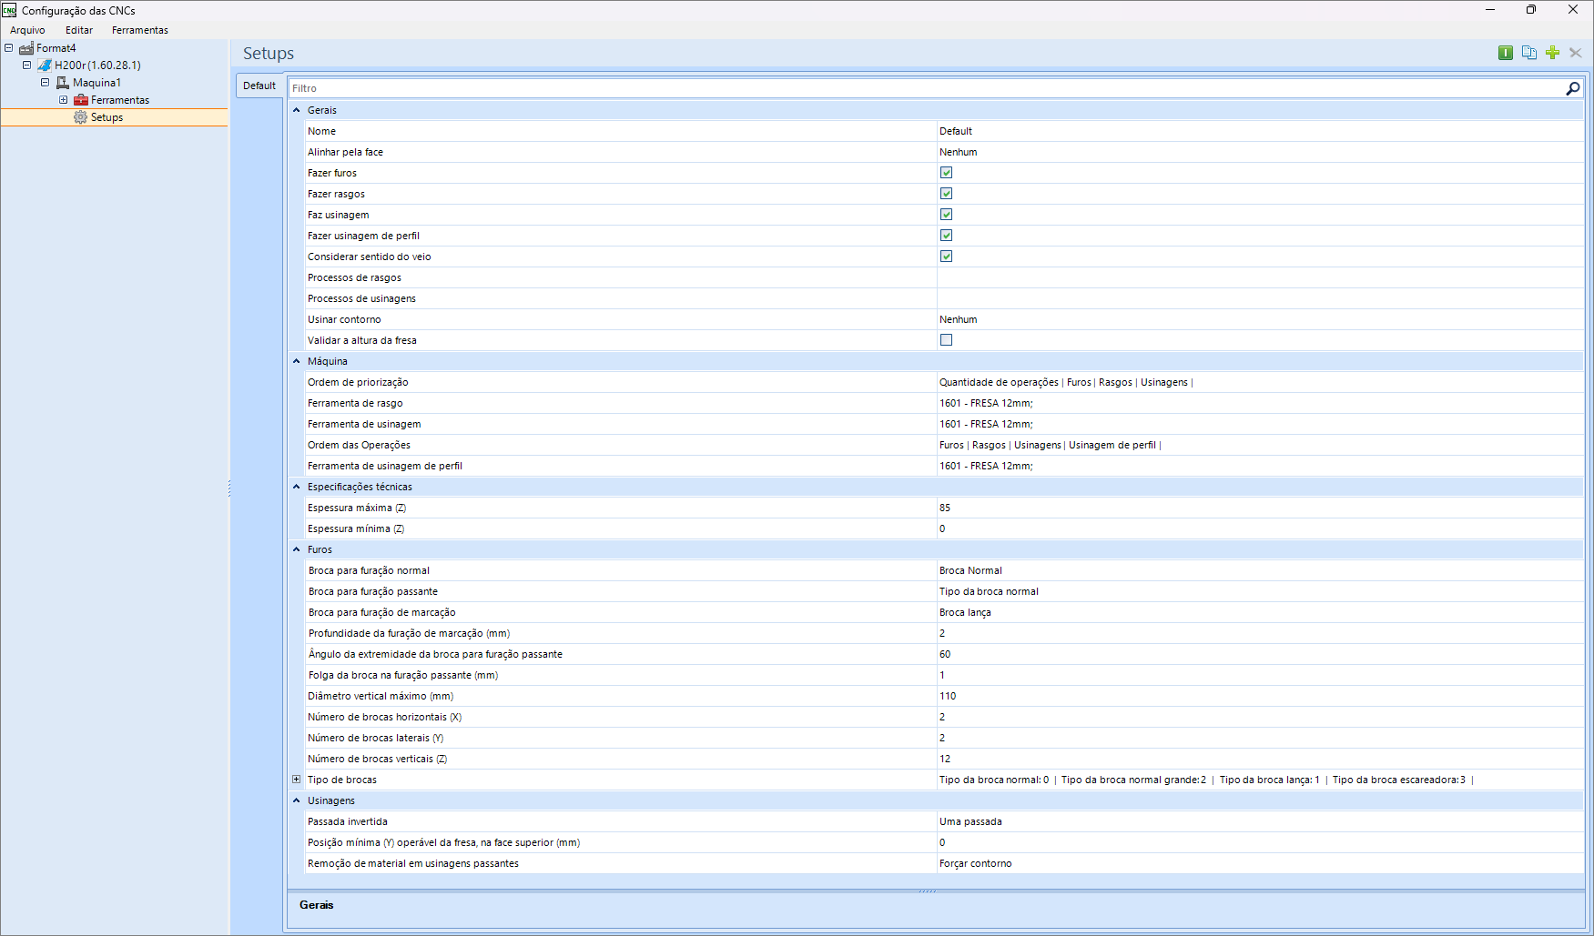Viewport: 1594px width, 936px height.
Task: Click the gray X delete setup icon
Action: (1576, 53)
